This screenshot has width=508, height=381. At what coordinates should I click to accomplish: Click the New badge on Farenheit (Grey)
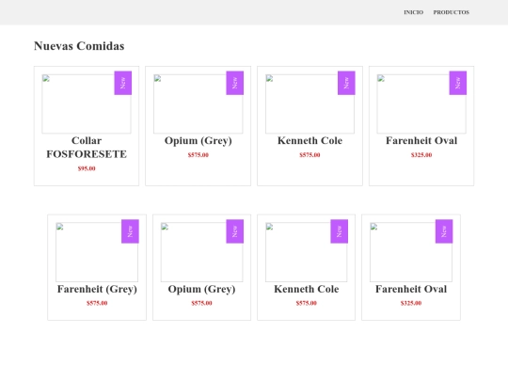coord(130,231)
